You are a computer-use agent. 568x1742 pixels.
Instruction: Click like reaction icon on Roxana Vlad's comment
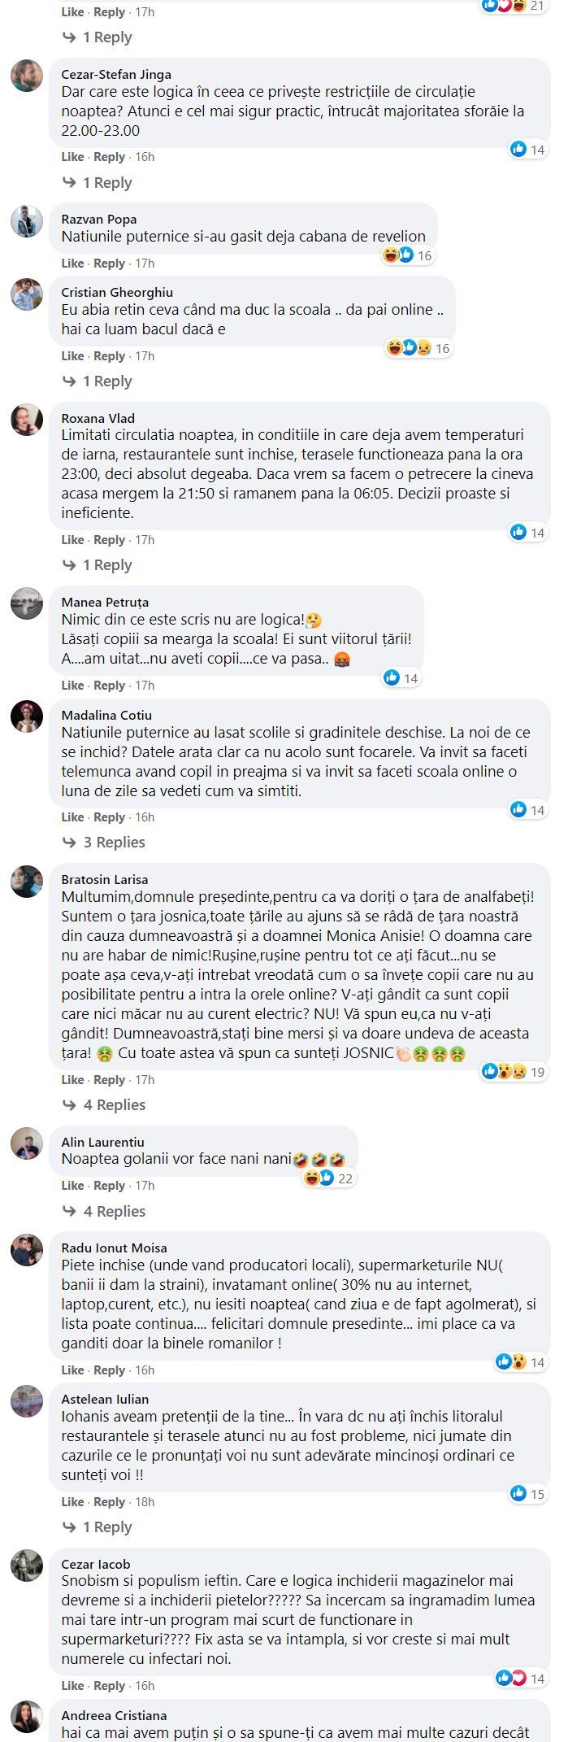coord(518,533)
